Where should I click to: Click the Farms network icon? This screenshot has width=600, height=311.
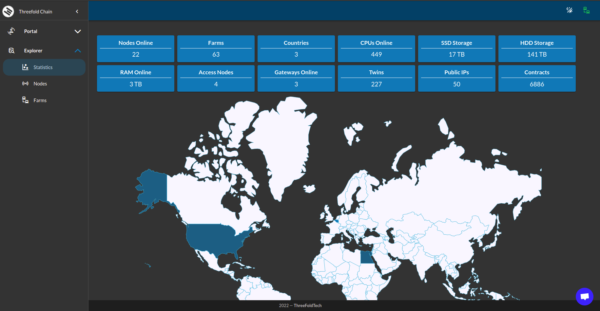[x=25, y=100]
